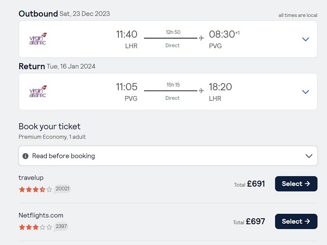Expand return flight details chevron
The height and width of the screenshot is (245, 327).
pos(306,92)
